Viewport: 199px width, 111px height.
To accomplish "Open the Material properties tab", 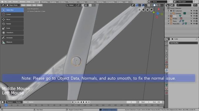I will pyautogui.click(x=167, y=88).
